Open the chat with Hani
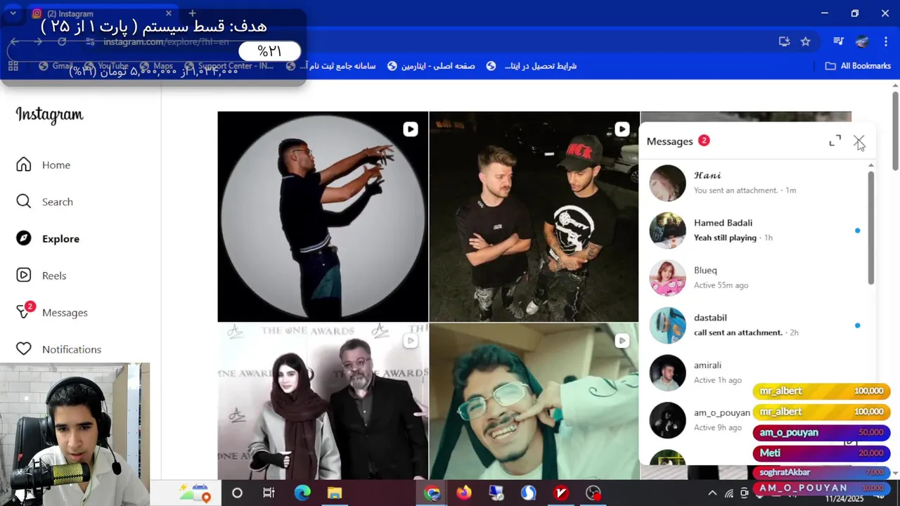 tap(754, 183)
